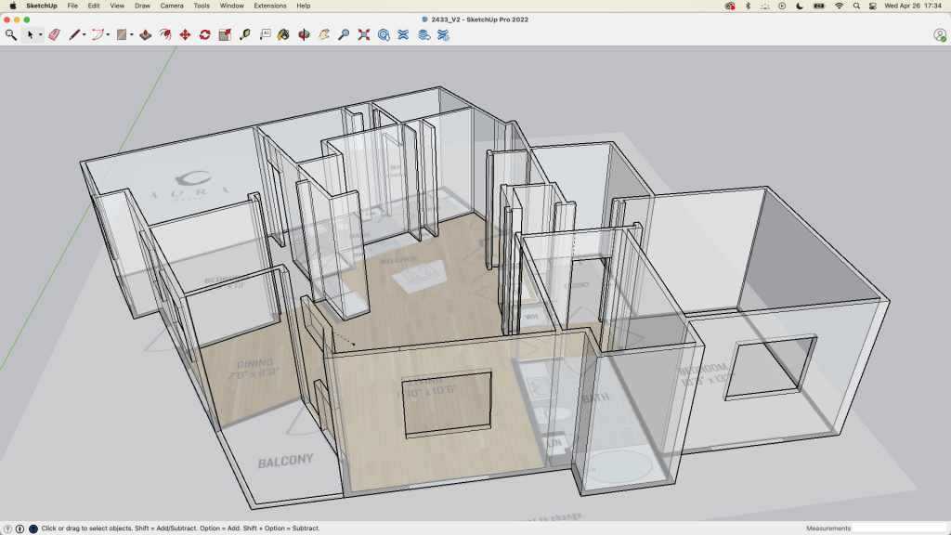Activate the Paint Bucket tool
This screenshot has height=535, width=951.
pos(283,34)
